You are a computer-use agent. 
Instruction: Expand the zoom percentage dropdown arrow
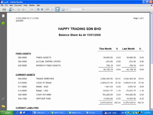(x=52, y=10)
